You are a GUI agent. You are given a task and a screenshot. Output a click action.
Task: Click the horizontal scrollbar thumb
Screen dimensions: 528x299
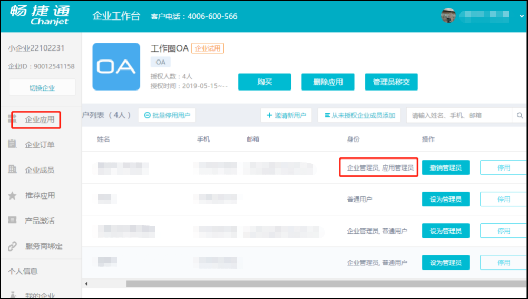(327, 284)
